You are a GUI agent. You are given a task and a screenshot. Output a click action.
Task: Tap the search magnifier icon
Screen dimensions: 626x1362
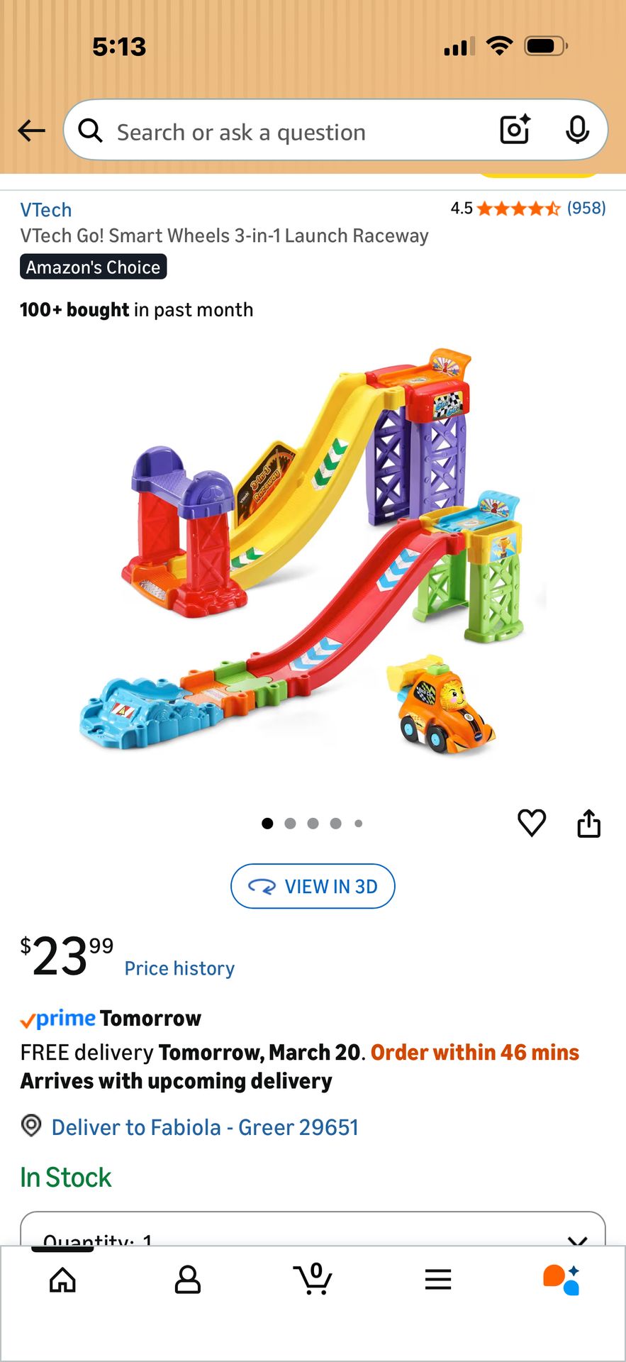pyautogui.click(x=90, y=131)
